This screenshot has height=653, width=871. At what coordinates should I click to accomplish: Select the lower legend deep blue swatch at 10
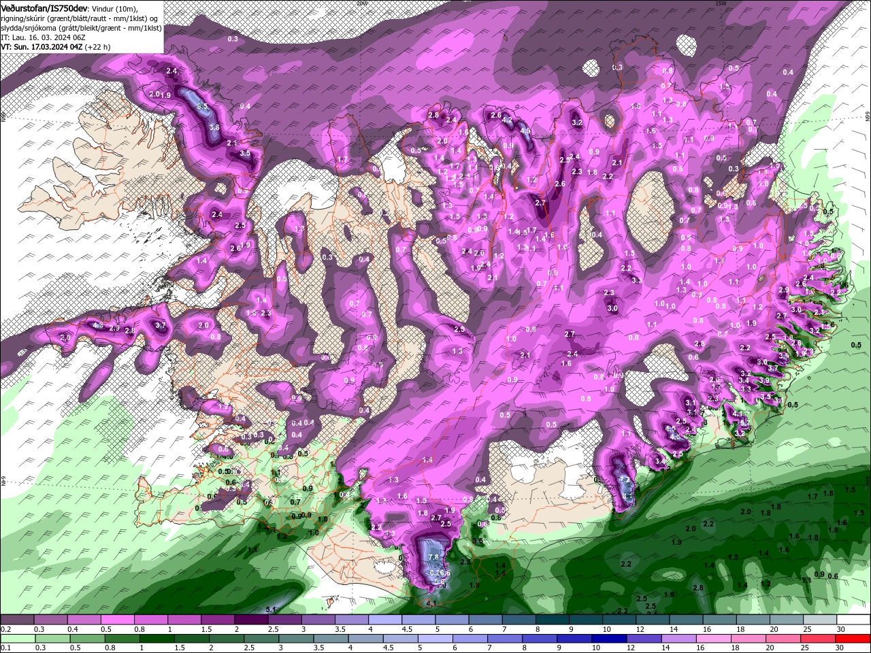click(x=608, y=639)
